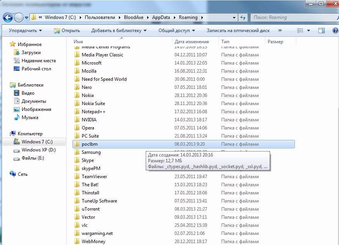The image size is (339, 245).
Task: Open the 'Изображения' library
Action: (x=36, y=109)
